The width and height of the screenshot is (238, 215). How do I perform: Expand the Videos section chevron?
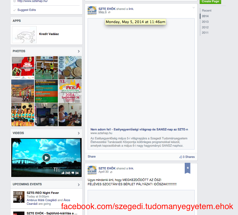tap(79, 133)
